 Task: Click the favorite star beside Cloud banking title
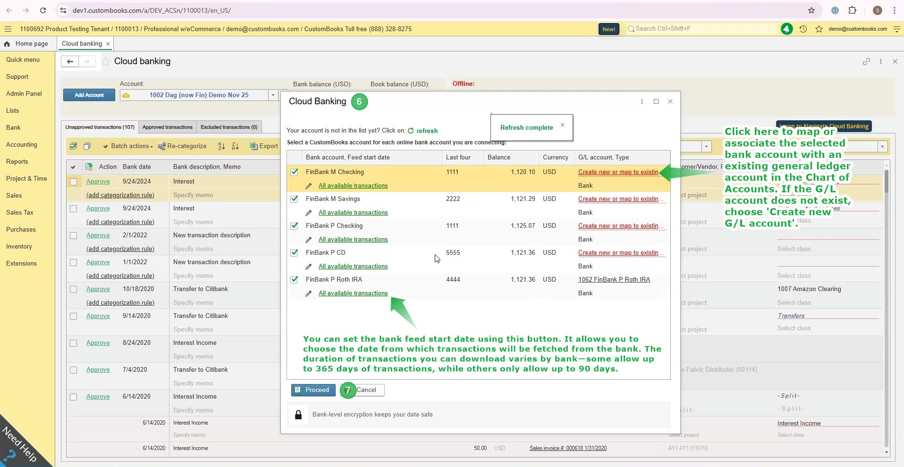pyautogui.click(x=106, y=61)
